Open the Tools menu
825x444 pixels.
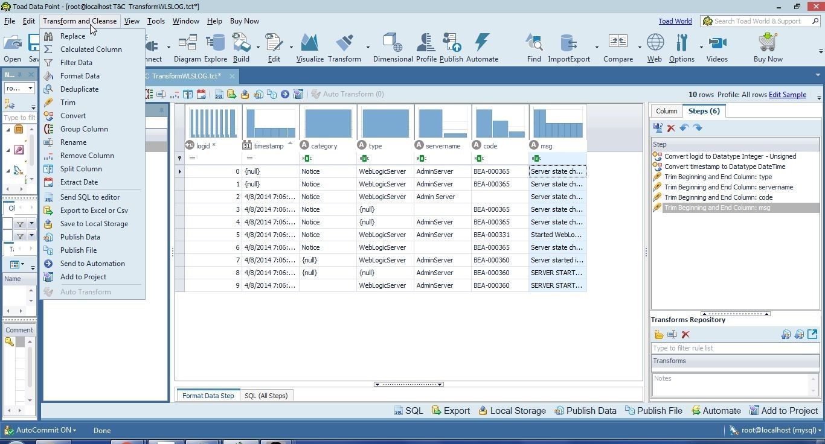coord(156,21)
